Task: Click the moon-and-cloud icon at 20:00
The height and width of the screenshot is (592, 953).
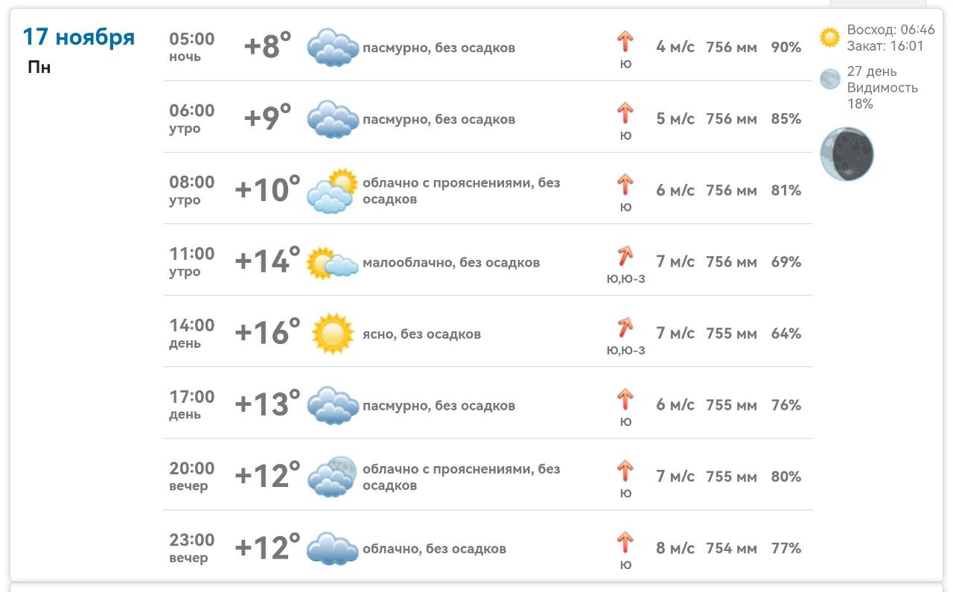Action: pyautogui.click(x=332, y=477)
